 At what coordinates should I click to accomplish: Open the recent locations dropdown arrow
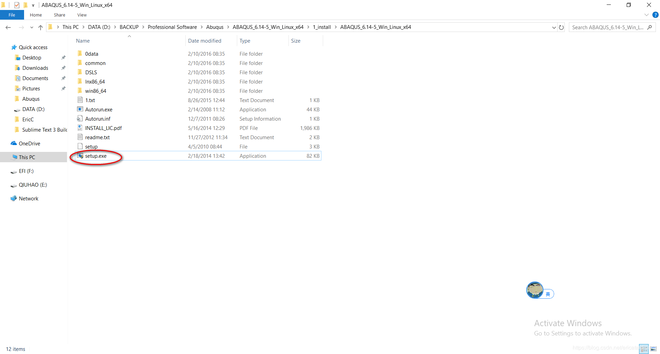[32, 27]
